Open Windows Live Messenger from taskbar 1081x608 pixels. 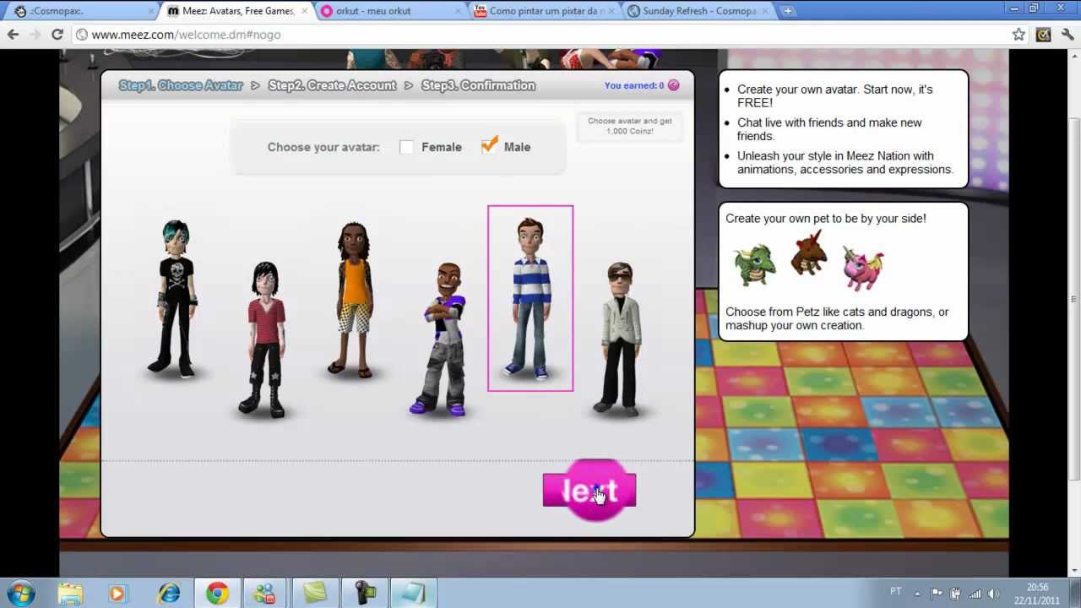[x=265, y=594]
